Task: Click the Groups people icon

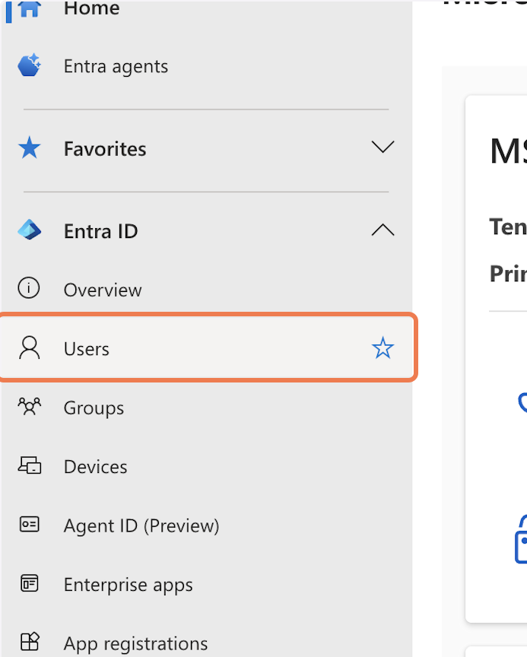Action: (x=29, y=408)
